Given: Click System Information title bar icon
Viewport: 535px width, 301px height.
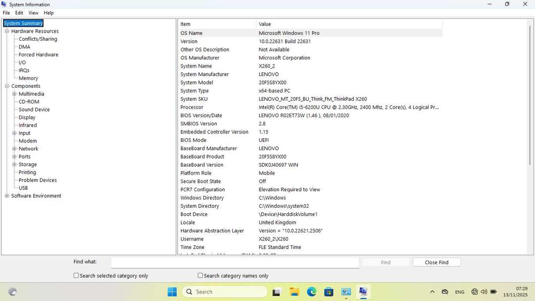Looking at the screenshot, I should click(4, 4).
